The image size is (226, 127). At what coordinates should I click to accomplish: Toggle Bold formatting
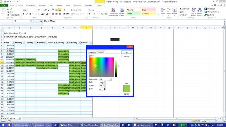coord(24,14)
